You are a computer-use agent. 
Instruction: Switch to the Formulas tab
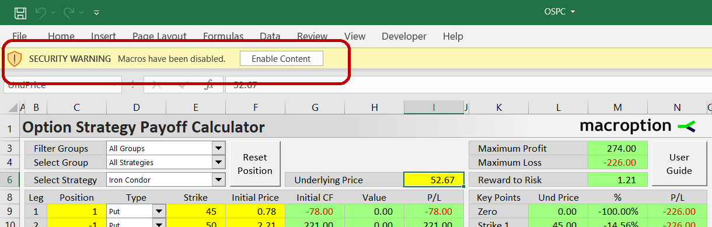coord(223,36)
